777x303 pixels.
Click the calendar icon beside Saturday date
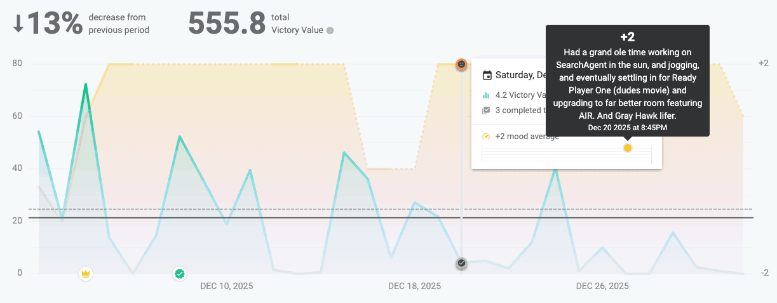(487, 76)
